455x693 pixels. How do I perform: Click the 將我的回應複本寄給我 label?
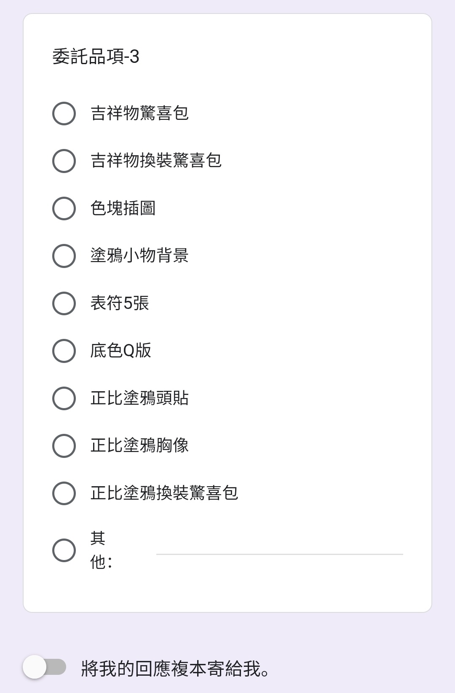pyautogui.click(x=175, y=669)
